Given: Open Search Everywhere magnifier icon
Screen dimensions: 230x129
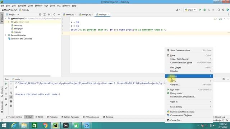Looking at the screenshot, I should (x=219, y=10).
